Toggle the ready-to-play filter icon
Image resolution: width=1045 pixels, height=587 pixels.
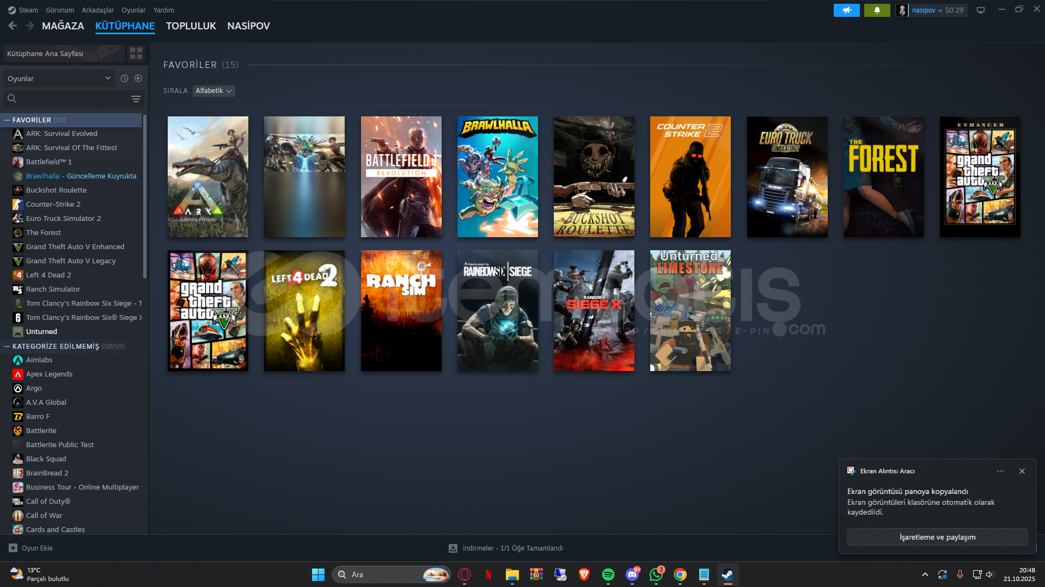click(138, 78)
